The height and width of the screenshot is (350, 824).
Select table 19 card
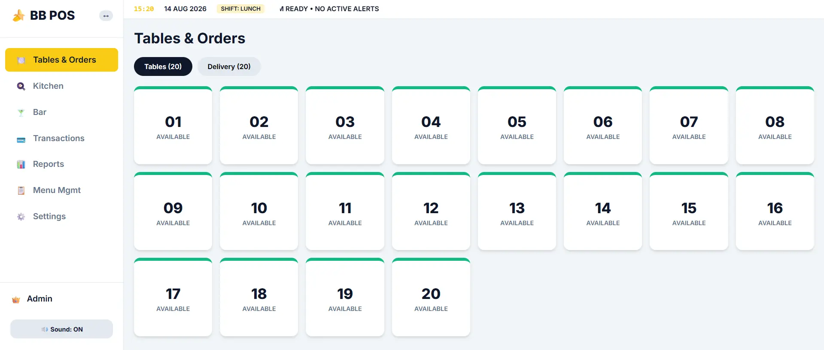point(345,297)
